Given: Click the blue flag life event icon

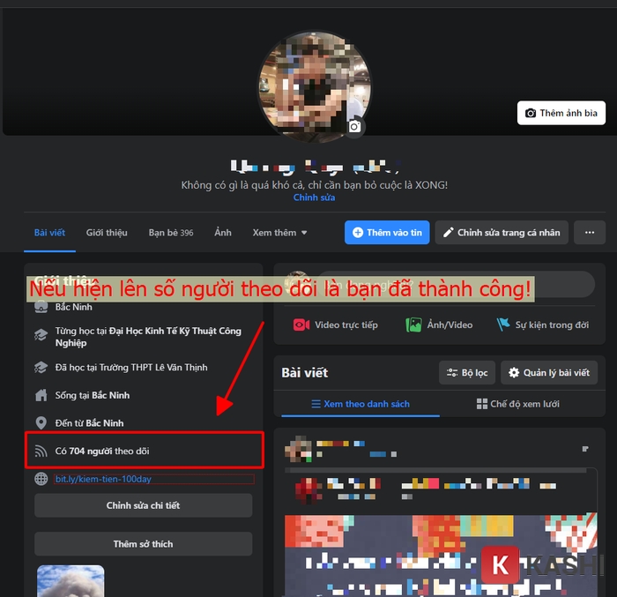Looking at the screenshot, I should (503, 325).
